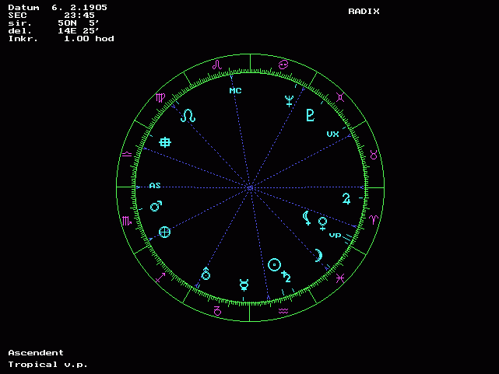Select the Pluto planet symbol
499x374 pixels.
pyautogui.click(x=311, y=115)
